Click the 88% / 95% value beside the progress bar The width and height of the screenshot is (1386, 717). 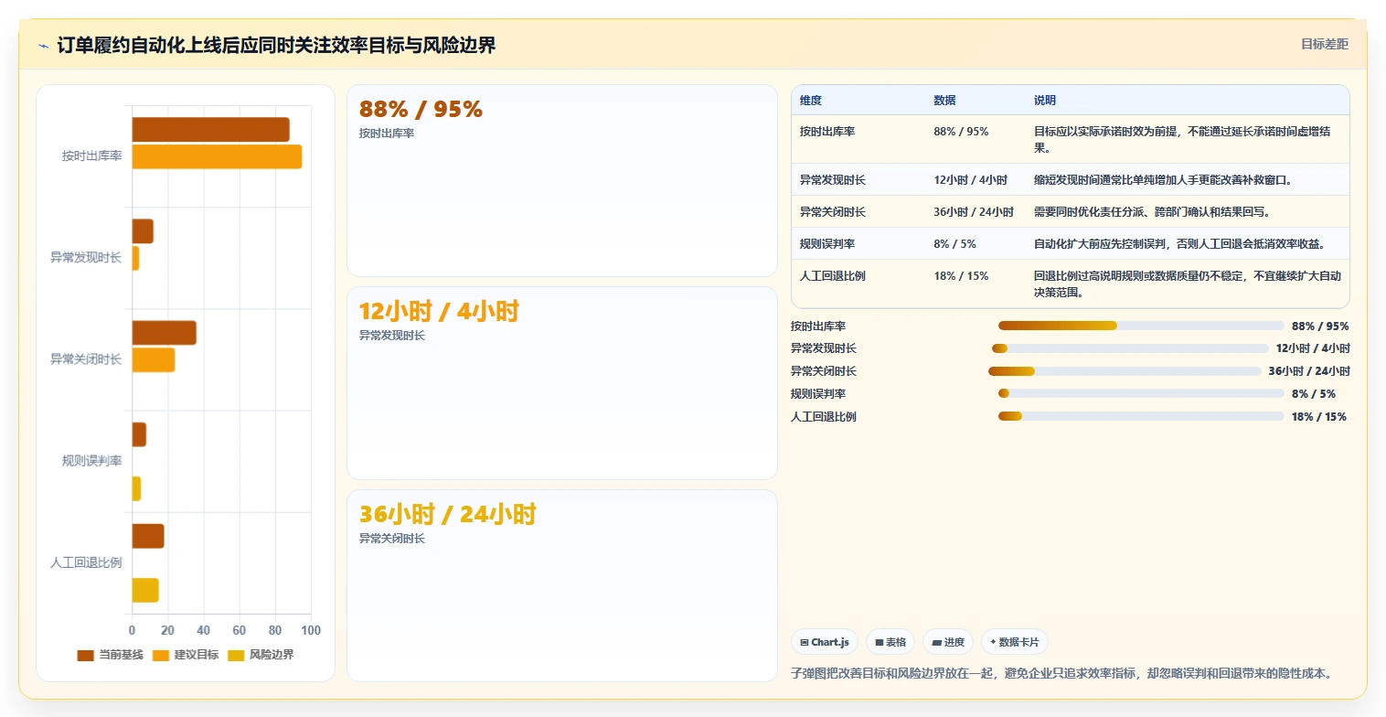click(x=1320, y=326)
